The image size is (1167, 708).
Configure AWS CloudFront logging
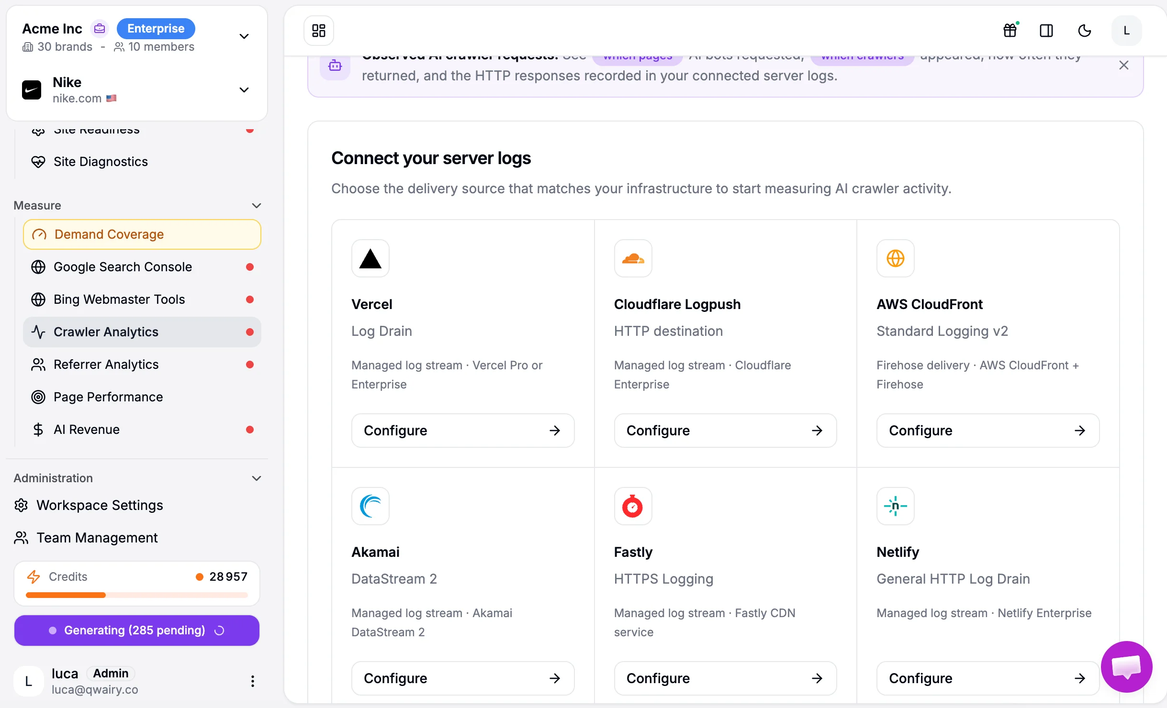988,431
